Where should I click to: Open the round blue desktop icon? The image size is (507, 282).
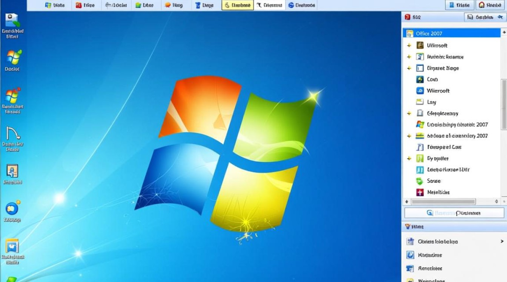coord(13,212)
